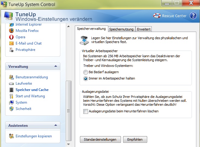The image size is (200, 147).
Task: Open the System link
Action: tap(21, 102)
